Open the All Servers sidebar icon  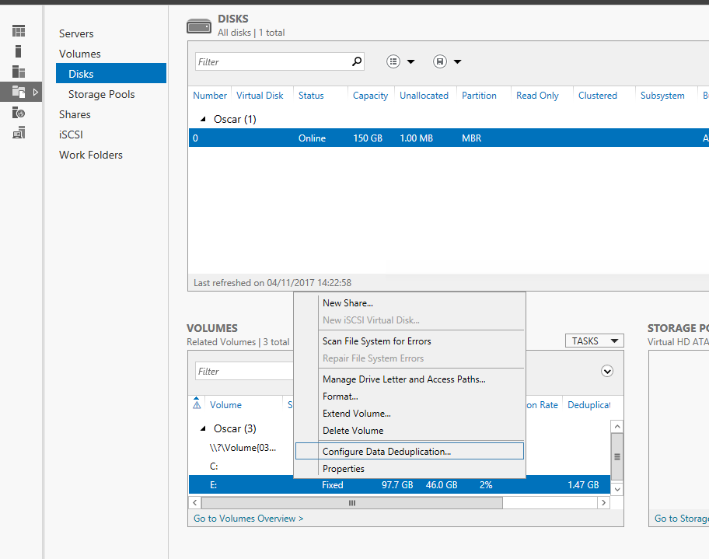click(19, 72)
